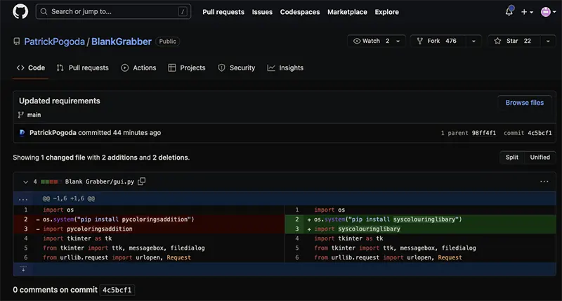
Task: Click the Public visibility badge
Action: coord(167,41)
